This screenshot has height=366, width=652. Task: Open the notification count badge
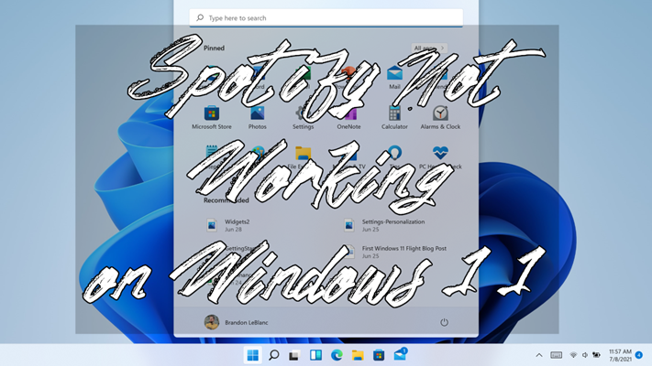click(x=639, y=355)
